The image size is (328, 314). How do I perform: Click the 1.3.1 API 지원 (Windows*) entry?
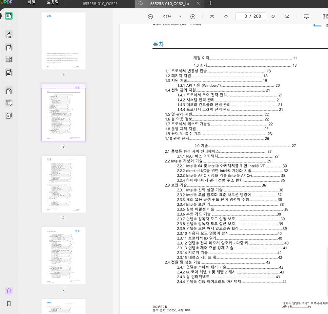coord(228,85)
